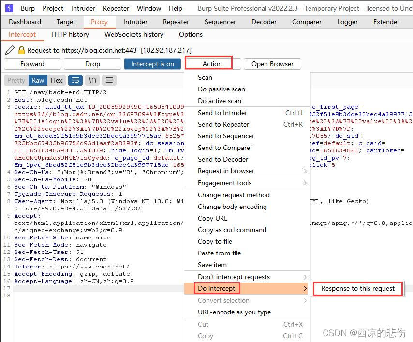413x342 pixels.
Task: Open the Proxy Options sub-tab
Action: click(191, 34)
